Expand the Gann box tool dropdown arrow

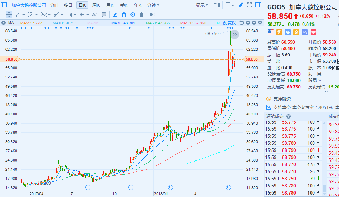coord(62,15)
